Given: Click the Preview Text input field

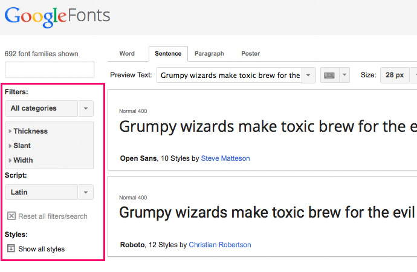Looking at the screenshot, I should click(x=229, y=75).
